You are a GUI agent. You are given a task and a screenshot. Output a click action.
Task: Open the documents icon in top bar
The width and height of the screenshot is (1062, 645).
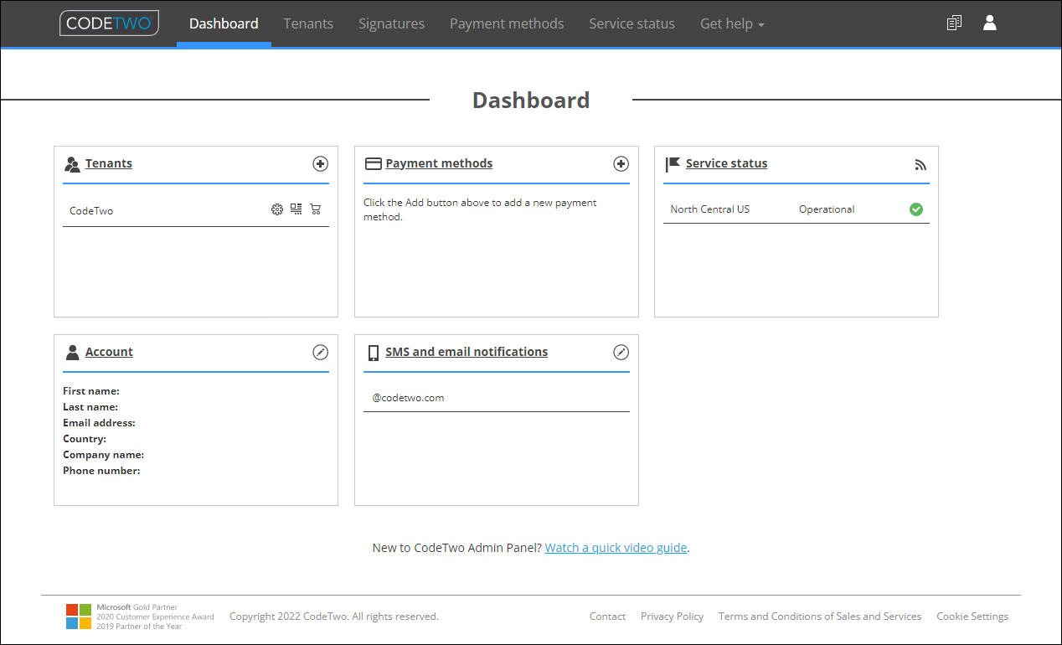pyautogui.click(x=954, y=23)
